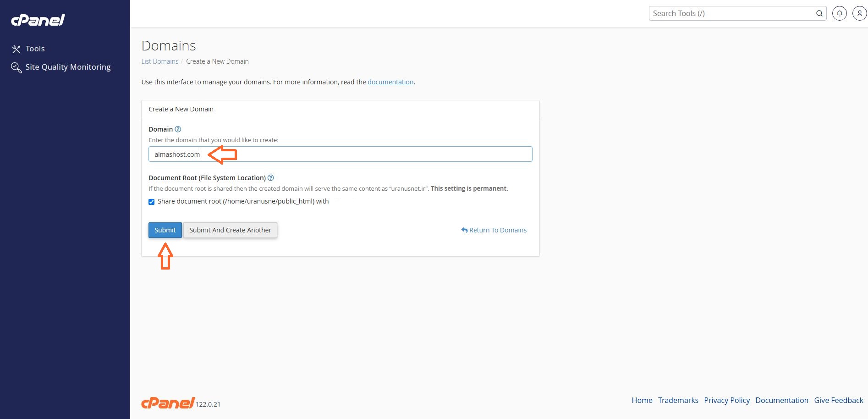The image size is (868, 419).
Task: Click the Domains page heading
Action: (169, 46)
